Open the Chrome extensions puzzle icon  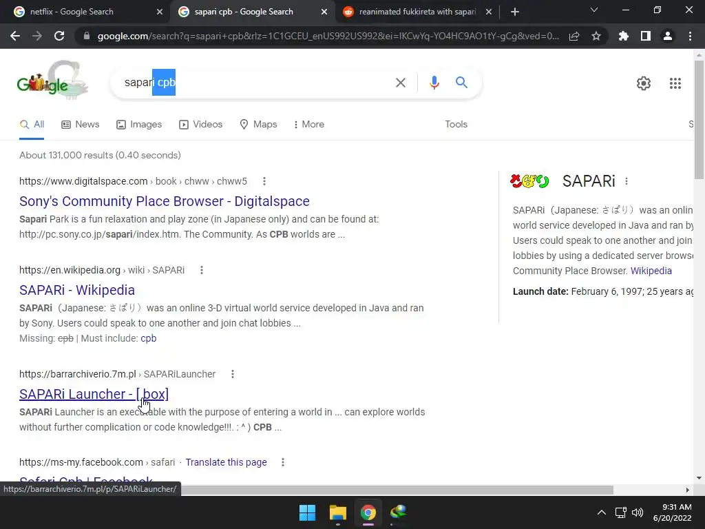[623, 36]
